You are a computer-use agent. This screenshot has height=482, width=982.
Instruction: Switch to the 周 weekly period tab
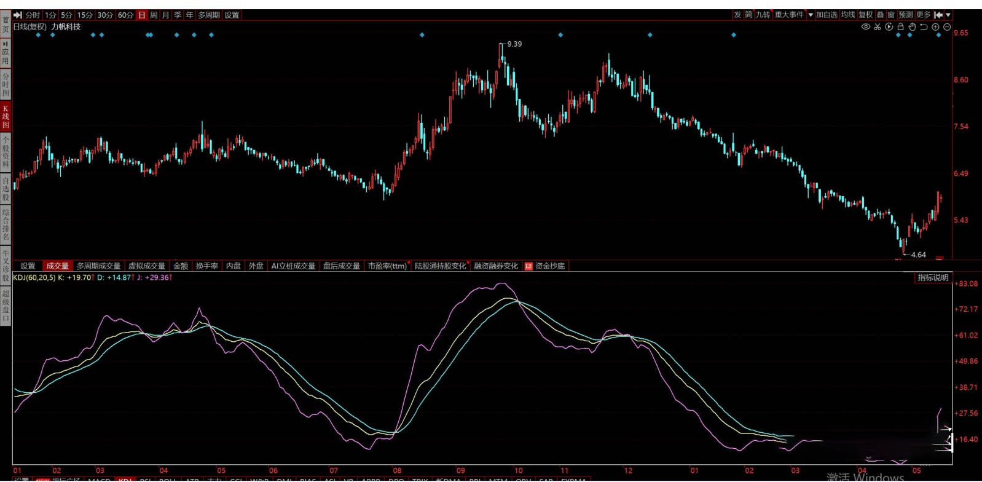pos(154,15)
